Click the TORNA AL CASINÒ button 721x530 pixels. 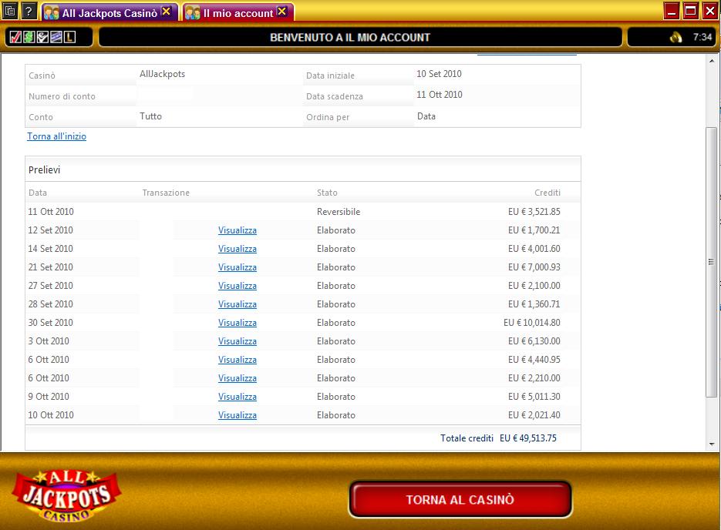(x=460, y=499)
